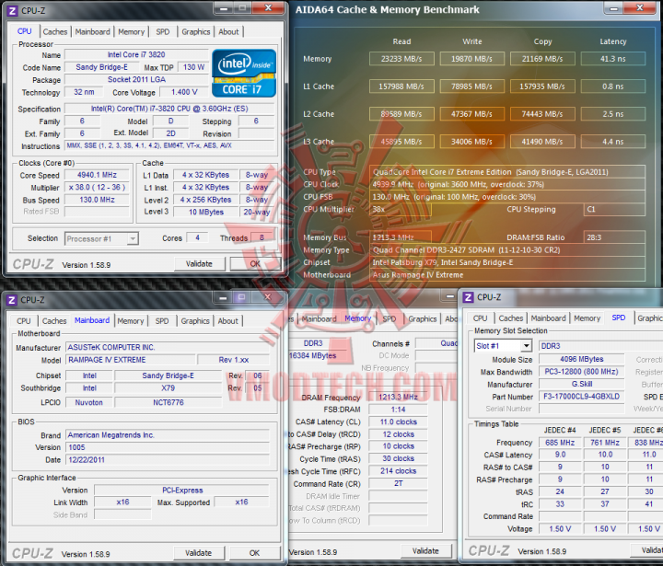The image size is (663, 566).
Task: Open the Memory tab in top CPU-Z window
Action: click(x=131, y=31)
